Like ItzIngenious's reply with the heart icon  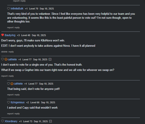click(x=8, y=102)
